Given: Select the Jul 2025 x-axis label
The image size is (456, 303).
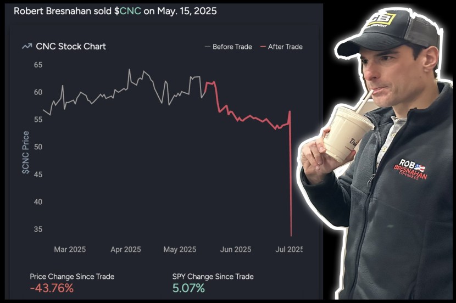Looking at the screenshot, I should tap(289, 249).
